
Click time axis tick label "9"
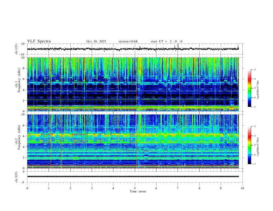(x=221, y=188)
